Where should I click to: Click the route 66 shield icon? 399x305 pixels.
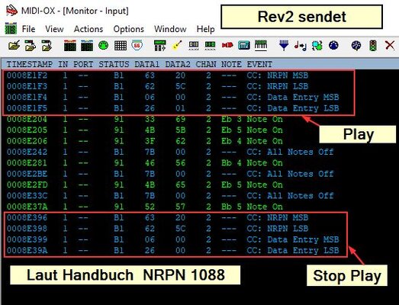137,46
